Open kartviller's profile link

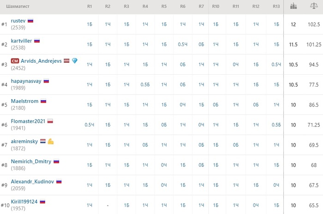pyautogui.click(x=21, y=41)
